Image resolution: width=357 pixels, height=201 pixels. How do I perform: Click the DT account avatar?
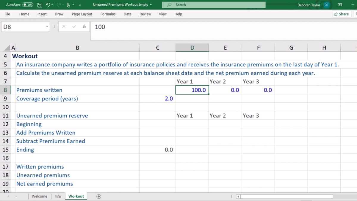point(326,5)
